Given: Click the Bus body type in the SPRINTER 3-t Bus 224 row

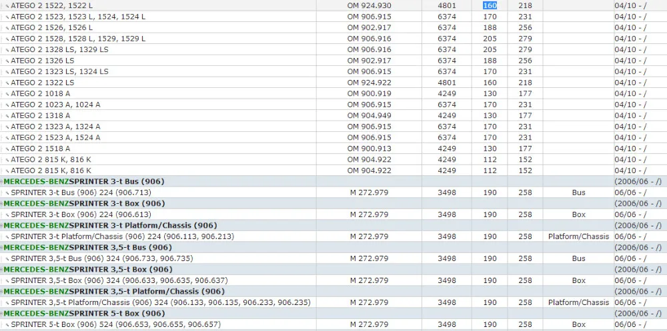Looking at the screenshot, I should click(x=578, y=192).
